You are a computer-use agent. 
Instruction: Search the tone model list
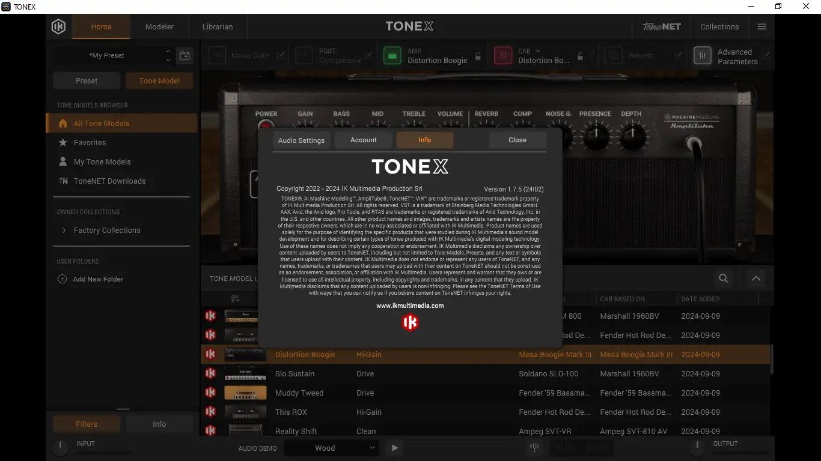724,279
